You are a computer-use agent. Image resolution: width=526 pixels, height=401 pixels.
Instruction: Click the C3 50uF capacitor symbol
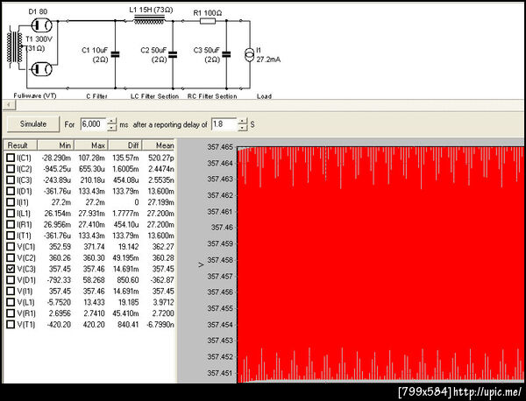click(x=226, y=54)
